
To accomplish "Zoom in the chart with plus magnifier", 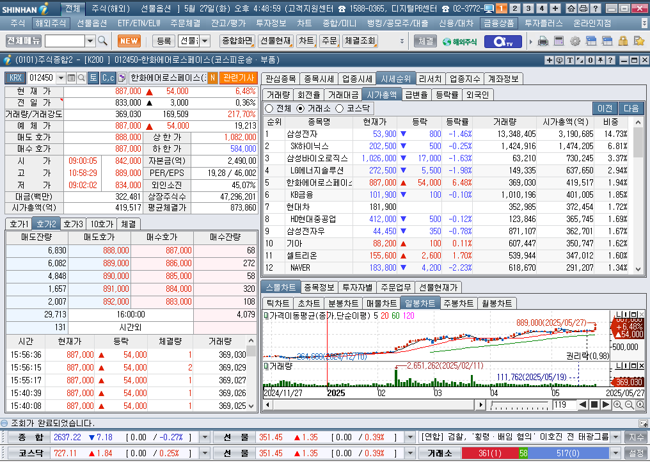I will (x=617, y=405).
